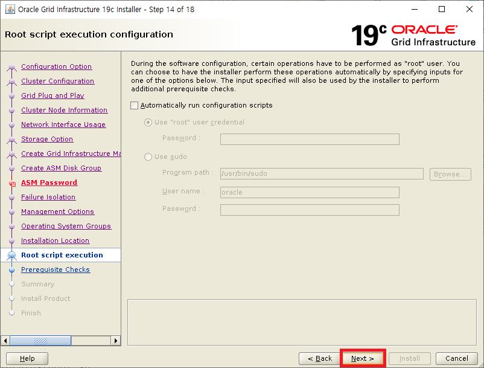Go to Network Interface Usage step

click(x=63, y=124)
